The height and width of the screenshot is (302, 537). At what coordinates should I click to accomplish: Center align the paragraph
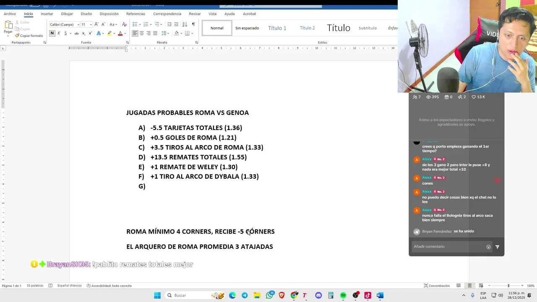(142, 33)
